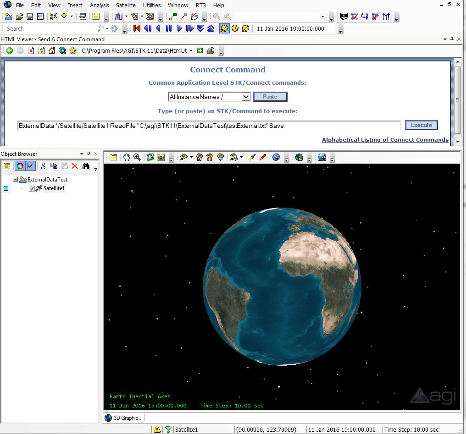Pause the animation
Image resolution: width=466 pixels, height=434 pixels.
pyautogui.click(x=169, y=28)
